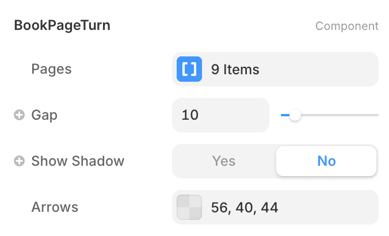Click the Gap property label
Image resolution: width=389 pixels, height=236 pixels.
[44, 115]
